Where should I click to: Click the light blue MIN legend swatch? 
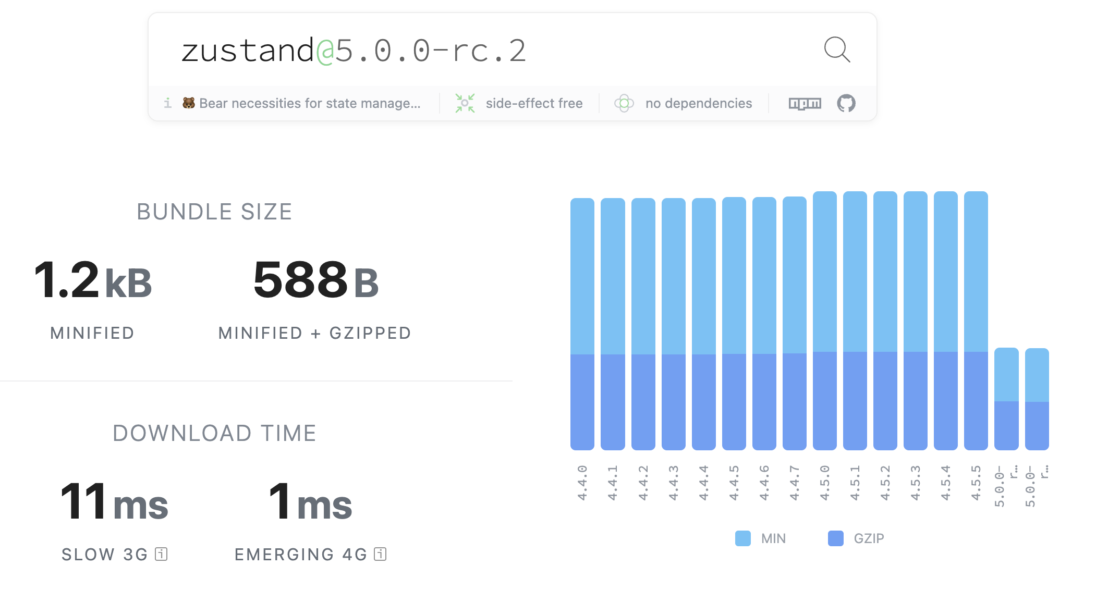tap(742, 538)
